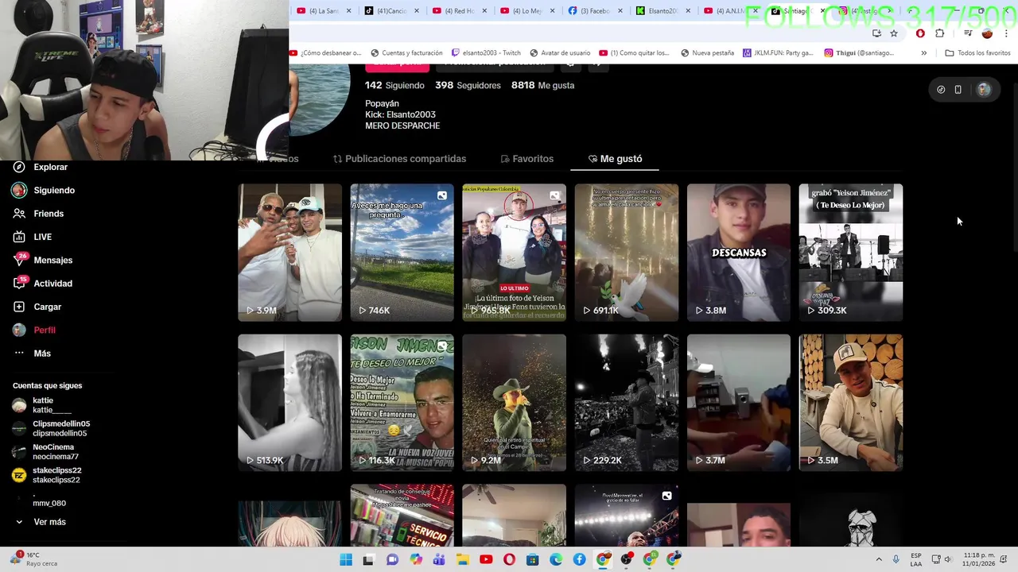
Task: Open File Explorer from taskbar
Action: pyautogui.click(x=462, y=559)
